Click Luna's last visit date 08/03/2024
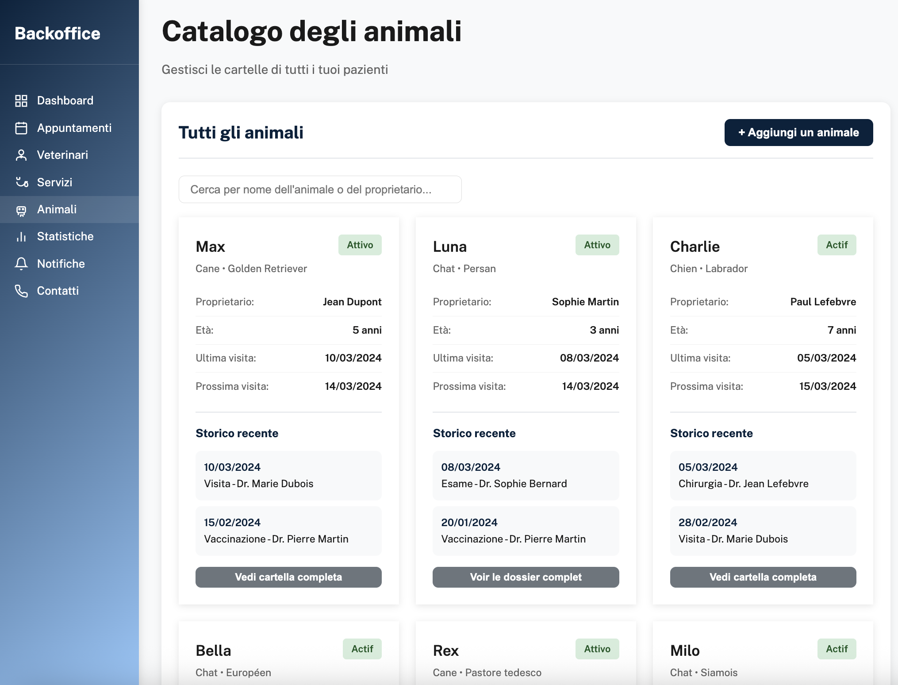 point(589,358)
